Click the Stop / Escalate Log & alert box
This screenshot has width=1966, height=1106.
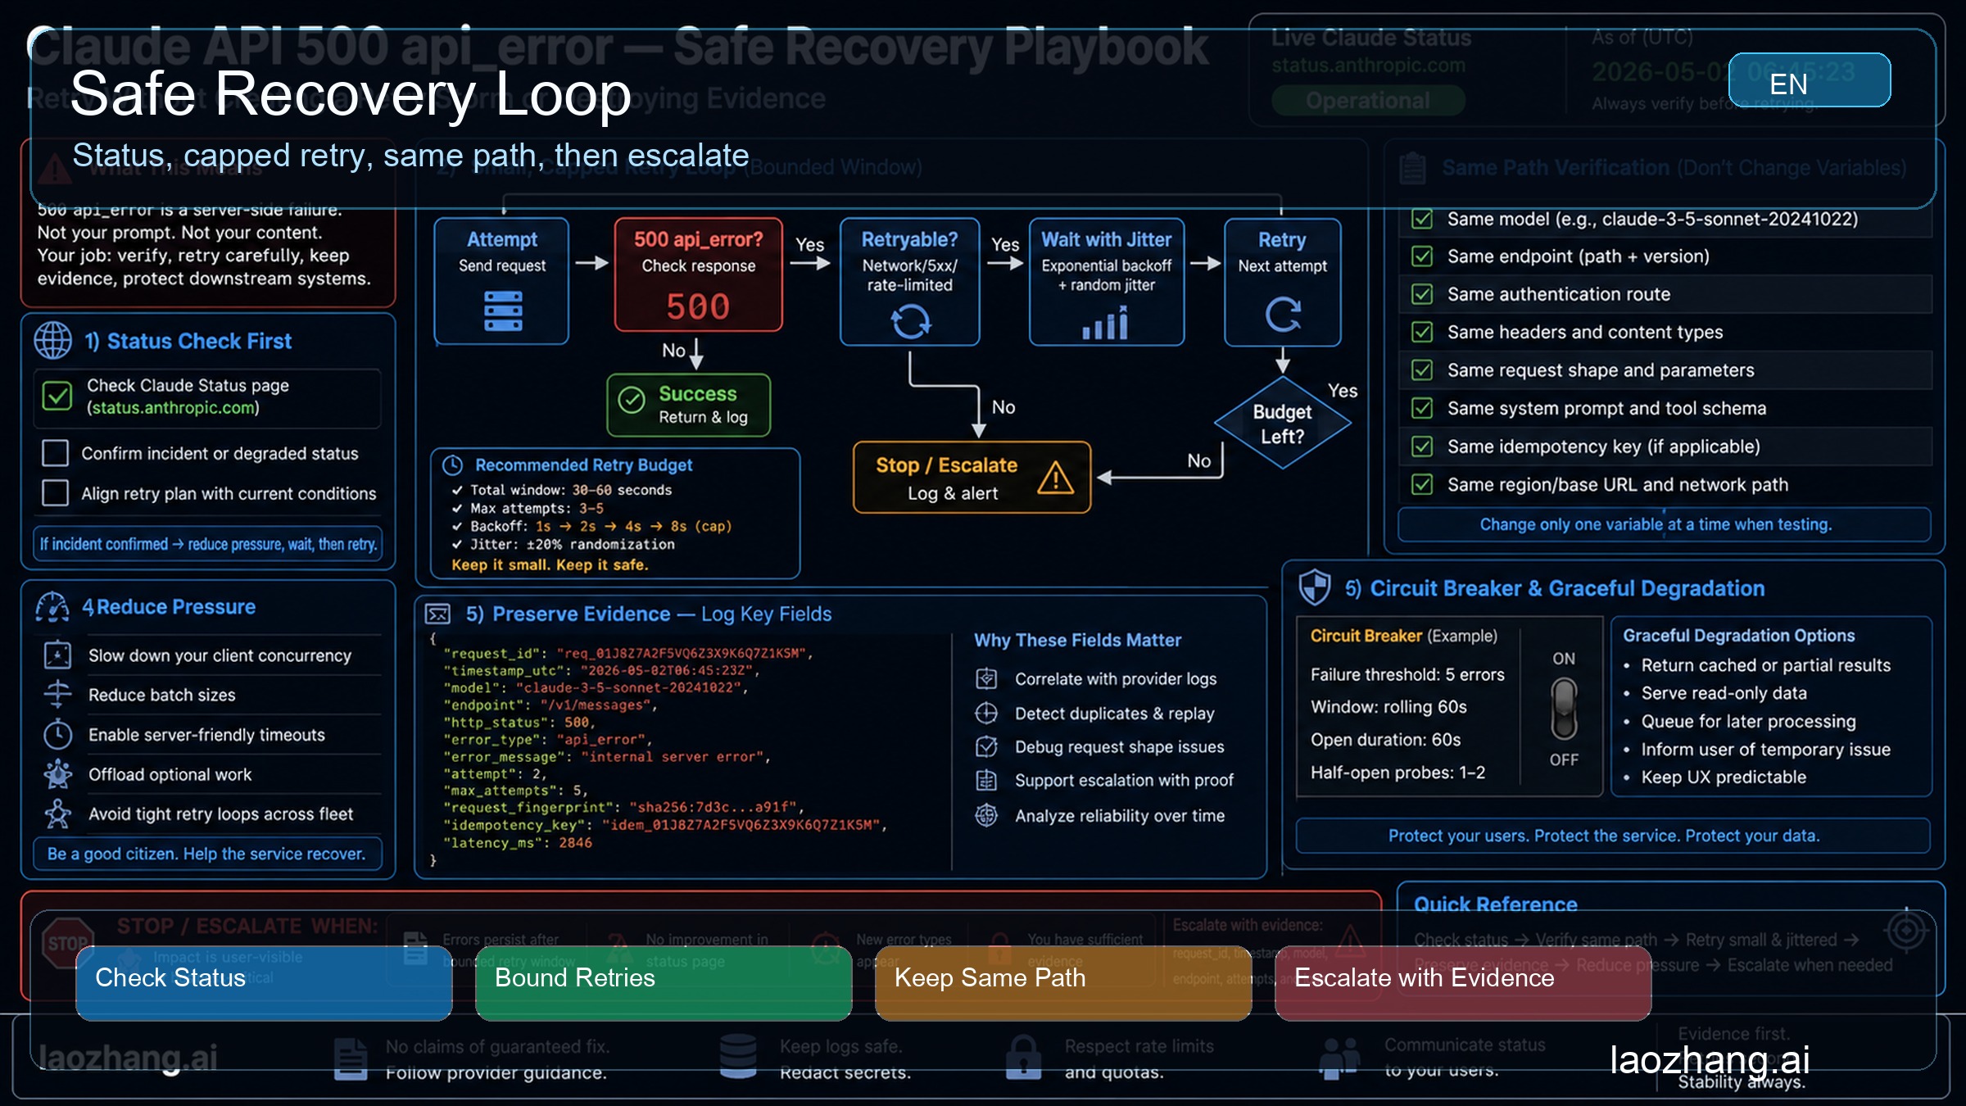[x=972, y=478]
